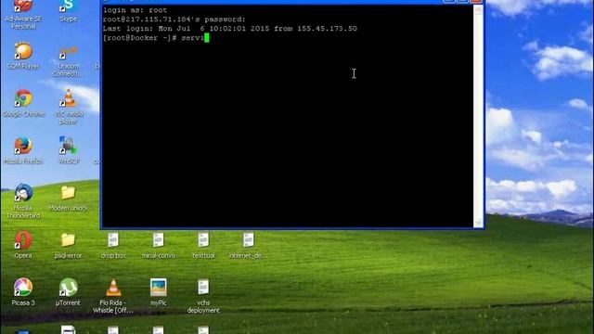Open the WinSCP desktop shortcut
This screenshot has height=334, width=594.
[68, 150]
